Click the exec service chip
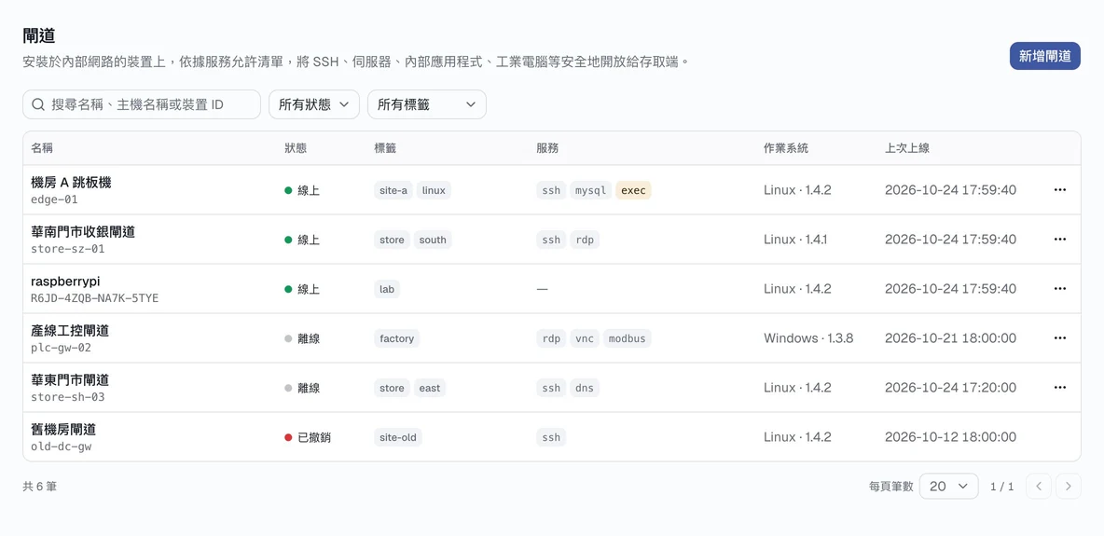Viewport: 1104px width, 536px height. 633,190
